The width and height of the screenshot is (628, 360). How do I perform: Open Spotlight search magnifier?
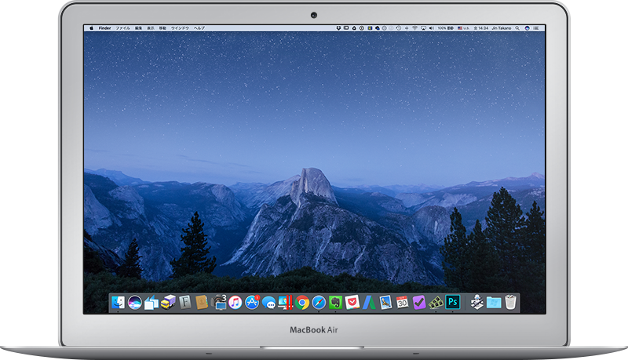click(x=517, y=28)
